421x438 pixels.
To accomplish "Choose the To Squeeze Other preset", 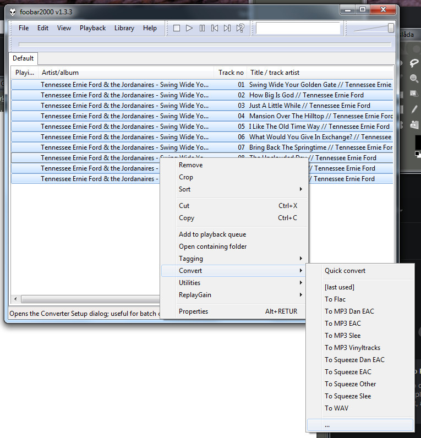I will tap(360, 384).
